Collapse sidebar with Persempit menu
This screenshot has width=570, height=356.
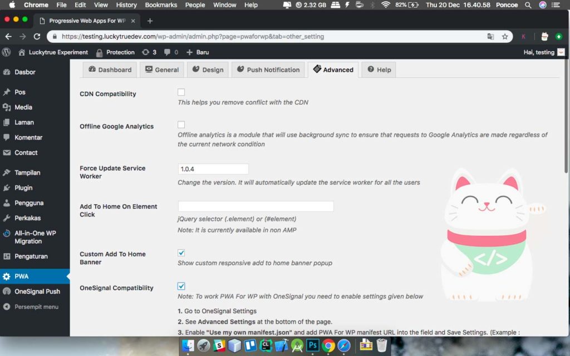click(35, 306)
